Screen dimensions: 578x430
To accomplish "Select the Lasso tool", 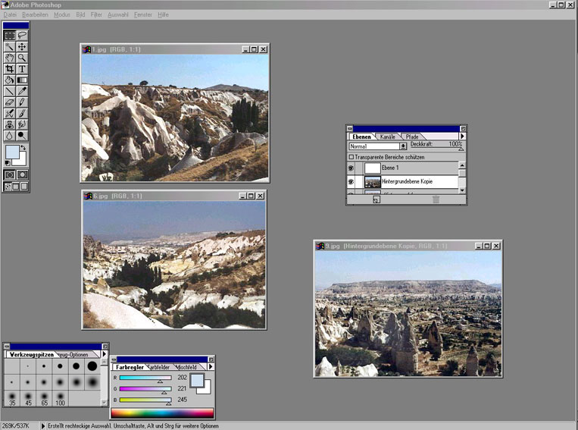I will point(23,35).
